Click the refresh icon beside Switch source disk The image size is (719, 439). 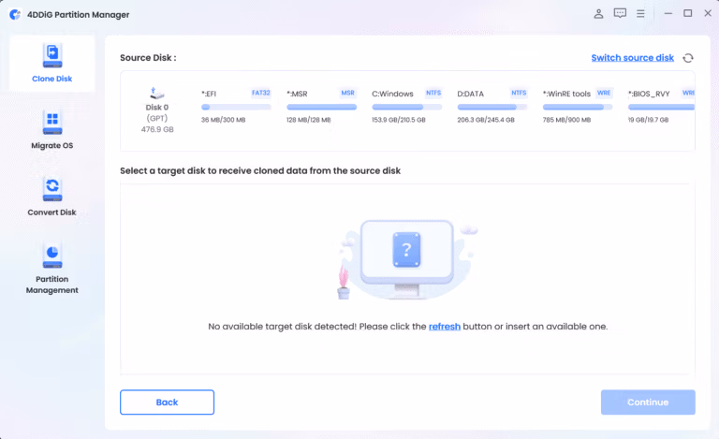tap(688, 58)
